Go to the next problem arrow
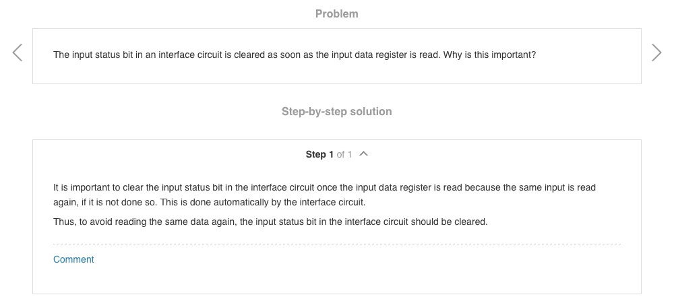 (656, 53)
